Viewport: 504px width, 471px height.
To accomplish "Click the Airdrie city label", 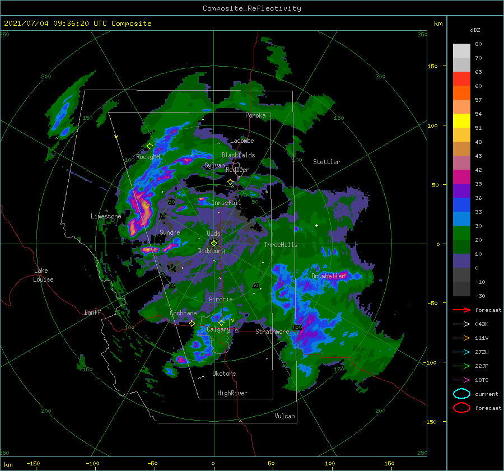I will tap(221, 299).
